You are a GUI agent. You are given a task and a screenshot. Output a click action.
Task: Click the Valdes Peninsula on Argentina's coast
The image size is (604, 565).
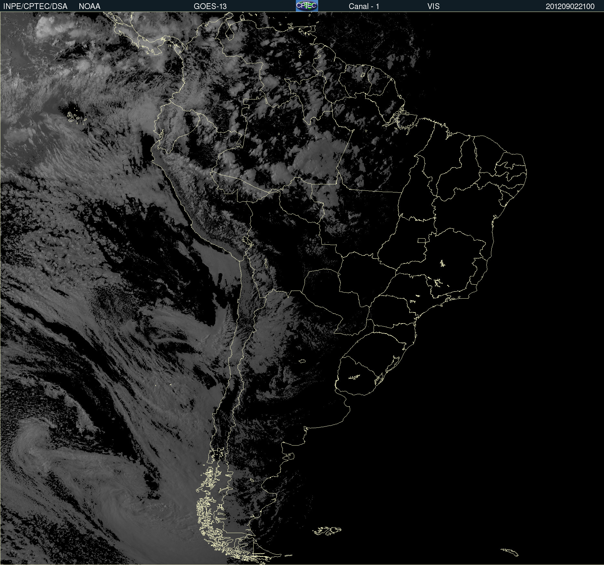coord(290,456)
